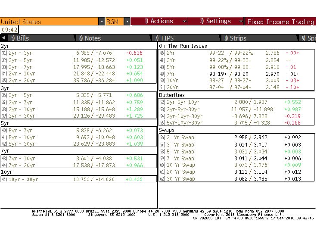Select the 7yr - 10yr spread row

point(78,159)
